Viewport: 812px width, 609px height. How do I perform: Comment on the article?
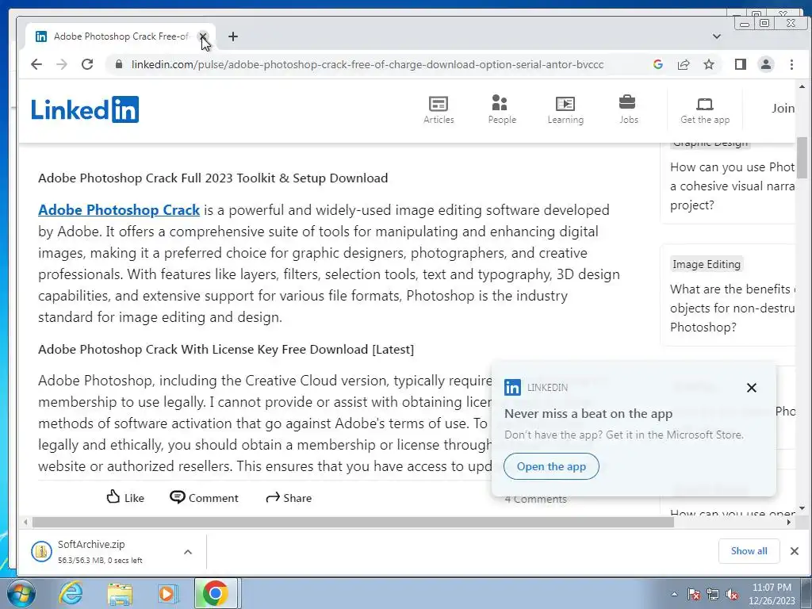tap(204, 498)
